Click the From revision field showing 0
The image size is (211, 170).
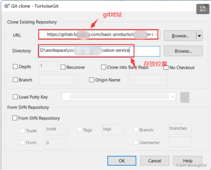[56, 144]
